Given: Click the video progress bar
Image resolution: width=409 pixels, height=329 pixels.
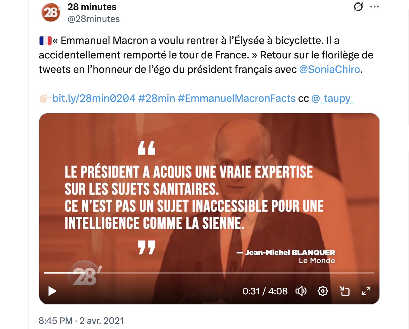Looking at the screenshot, I should point(209,273).
